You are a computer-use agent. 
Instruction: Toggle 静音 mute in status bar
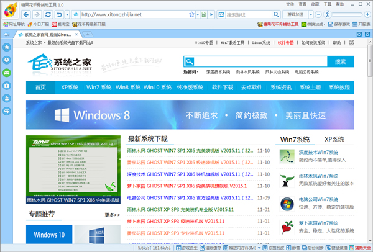click(x=302, y=247)
